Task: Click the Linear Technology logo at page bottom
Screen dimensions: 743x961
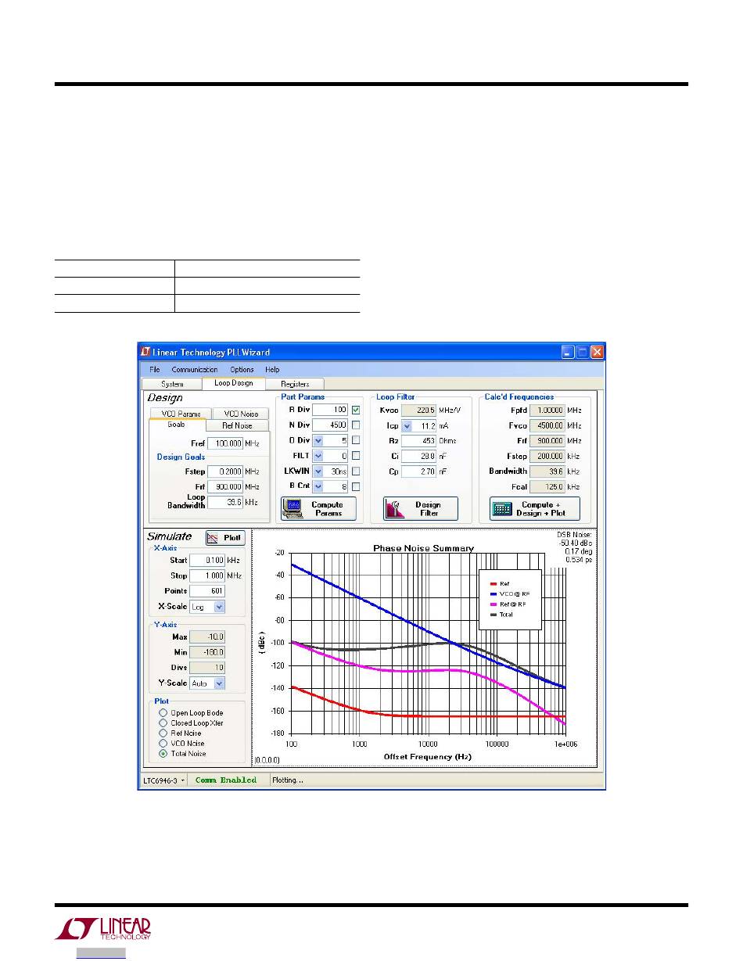Action: 102,928
